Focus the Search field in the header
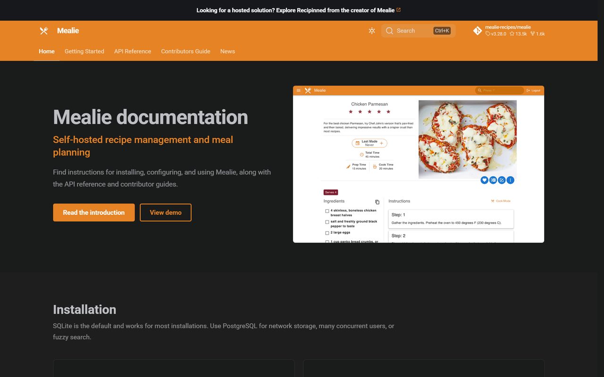The height and width of the screenshot is (377, 604). [x=419, y=31]
